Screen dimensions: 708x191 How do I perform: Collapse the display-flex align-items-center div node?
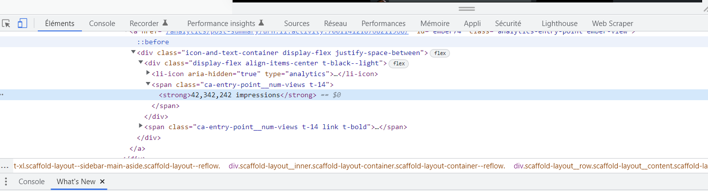tap(141, 63)
